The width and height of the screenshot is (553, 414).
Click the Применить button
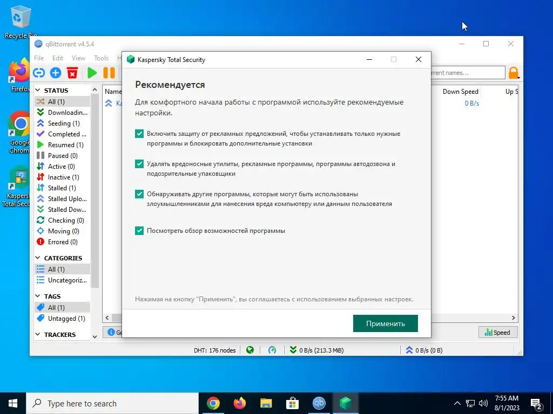pos(386,323)
